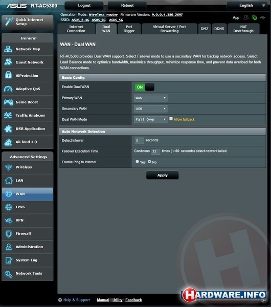The width and height of the screenshot is (271, 307).
Task: Click the Network Tools wrench icon
Action: 9,274
